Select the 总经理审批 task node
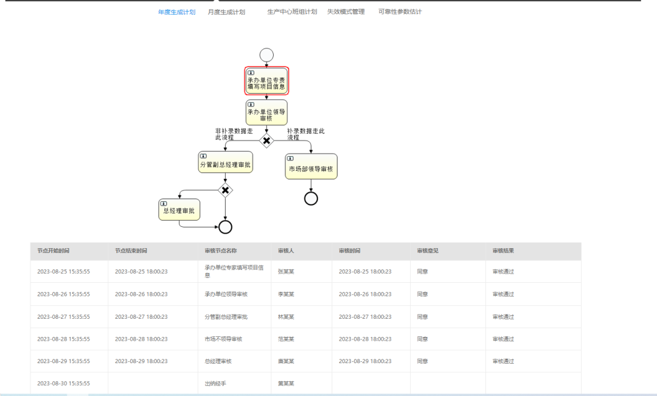This screenshot has width=657, height=396. (179, 210)
